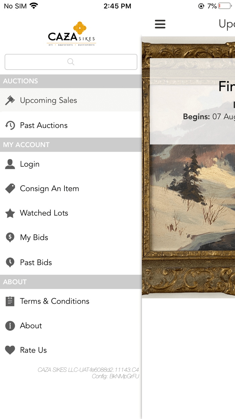Image resolution: width=235 pixels, height=419 pixels.
Task: Open the Upcoming Sales section
Action: (x=49, y=100)
